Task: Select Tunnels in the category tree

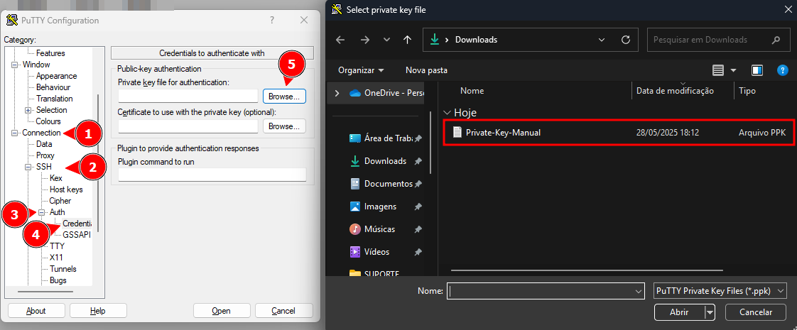Action: (63, 269)
